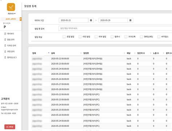Click the Tel : 02) 2038 - 4329 number
The height and width of the screenshot is (131, 172).
coord(8,113)
